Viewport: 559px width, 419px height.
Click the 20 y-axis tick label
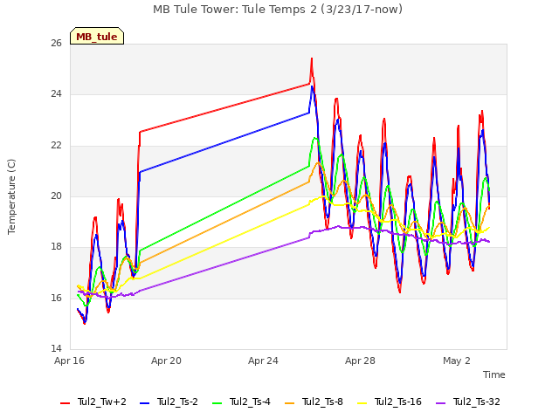point(56,196)
